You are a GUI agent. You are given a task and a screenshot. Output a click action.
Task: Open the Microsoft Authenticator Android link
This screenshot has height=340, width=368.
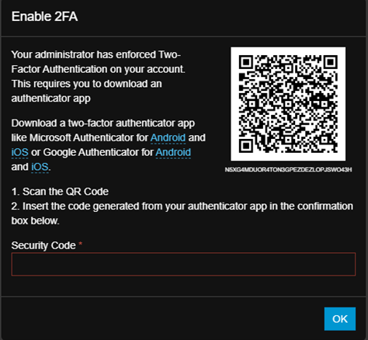(168, 137)
